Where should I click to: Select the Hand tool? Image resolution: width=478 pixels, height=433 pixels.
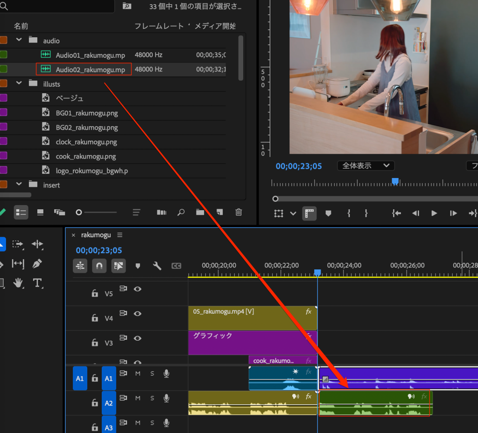pos(18,283)
